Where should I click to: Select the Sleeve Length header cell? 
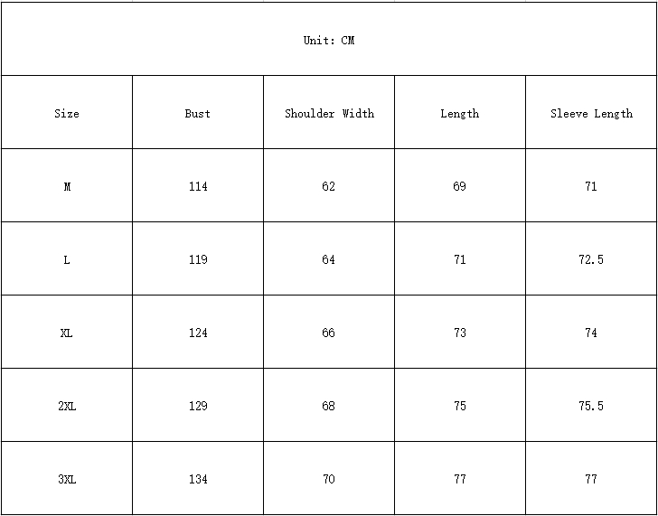click(591, 114)
